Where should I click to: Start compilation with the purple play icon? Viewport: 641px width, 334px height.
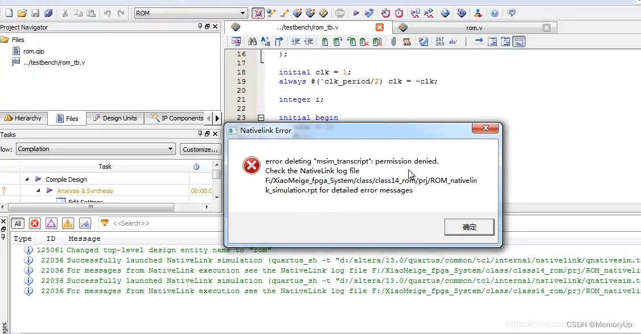(x=356, y=12)
